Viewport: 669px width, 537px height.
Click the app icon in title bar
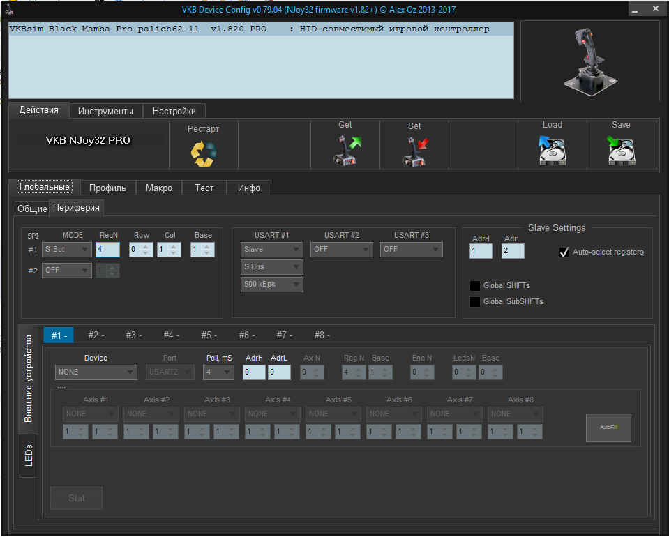[8, 9]
